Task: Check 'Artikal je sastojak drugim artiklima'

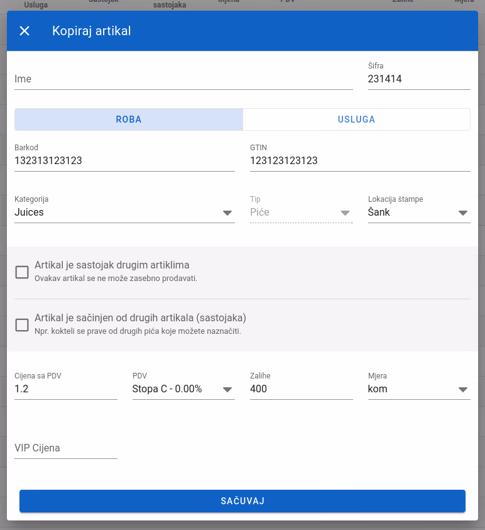Action: pyautogui.click(x=22, y=272)
